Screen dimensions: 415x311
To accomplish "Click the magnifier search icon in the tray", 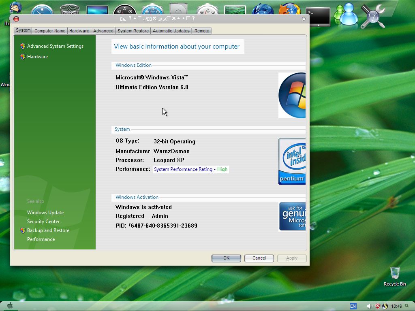I will tap(407, 306).
